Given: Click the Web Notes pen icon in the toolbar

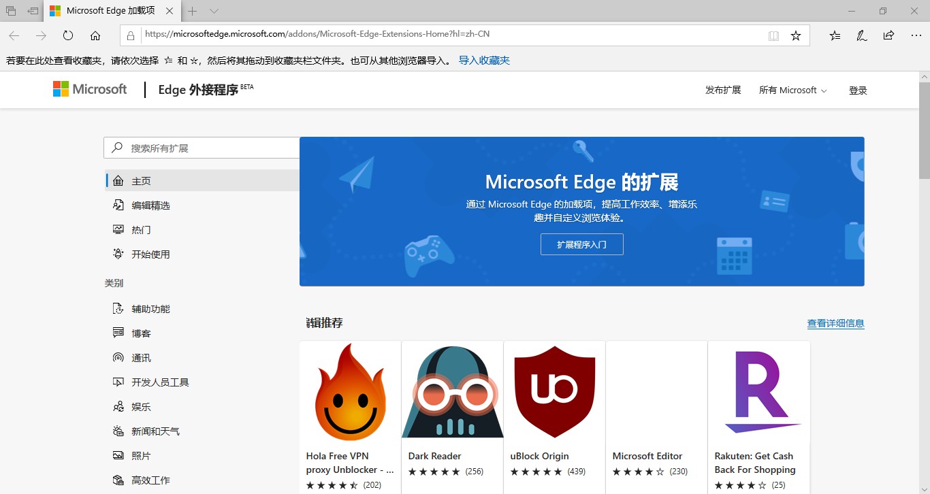Looking at the screenshot, I should 861,35.
